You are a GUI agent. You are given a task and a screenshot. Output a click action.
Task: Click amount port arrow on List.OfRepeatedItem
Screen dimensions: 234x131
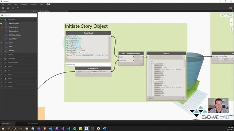tap(133, 60)
